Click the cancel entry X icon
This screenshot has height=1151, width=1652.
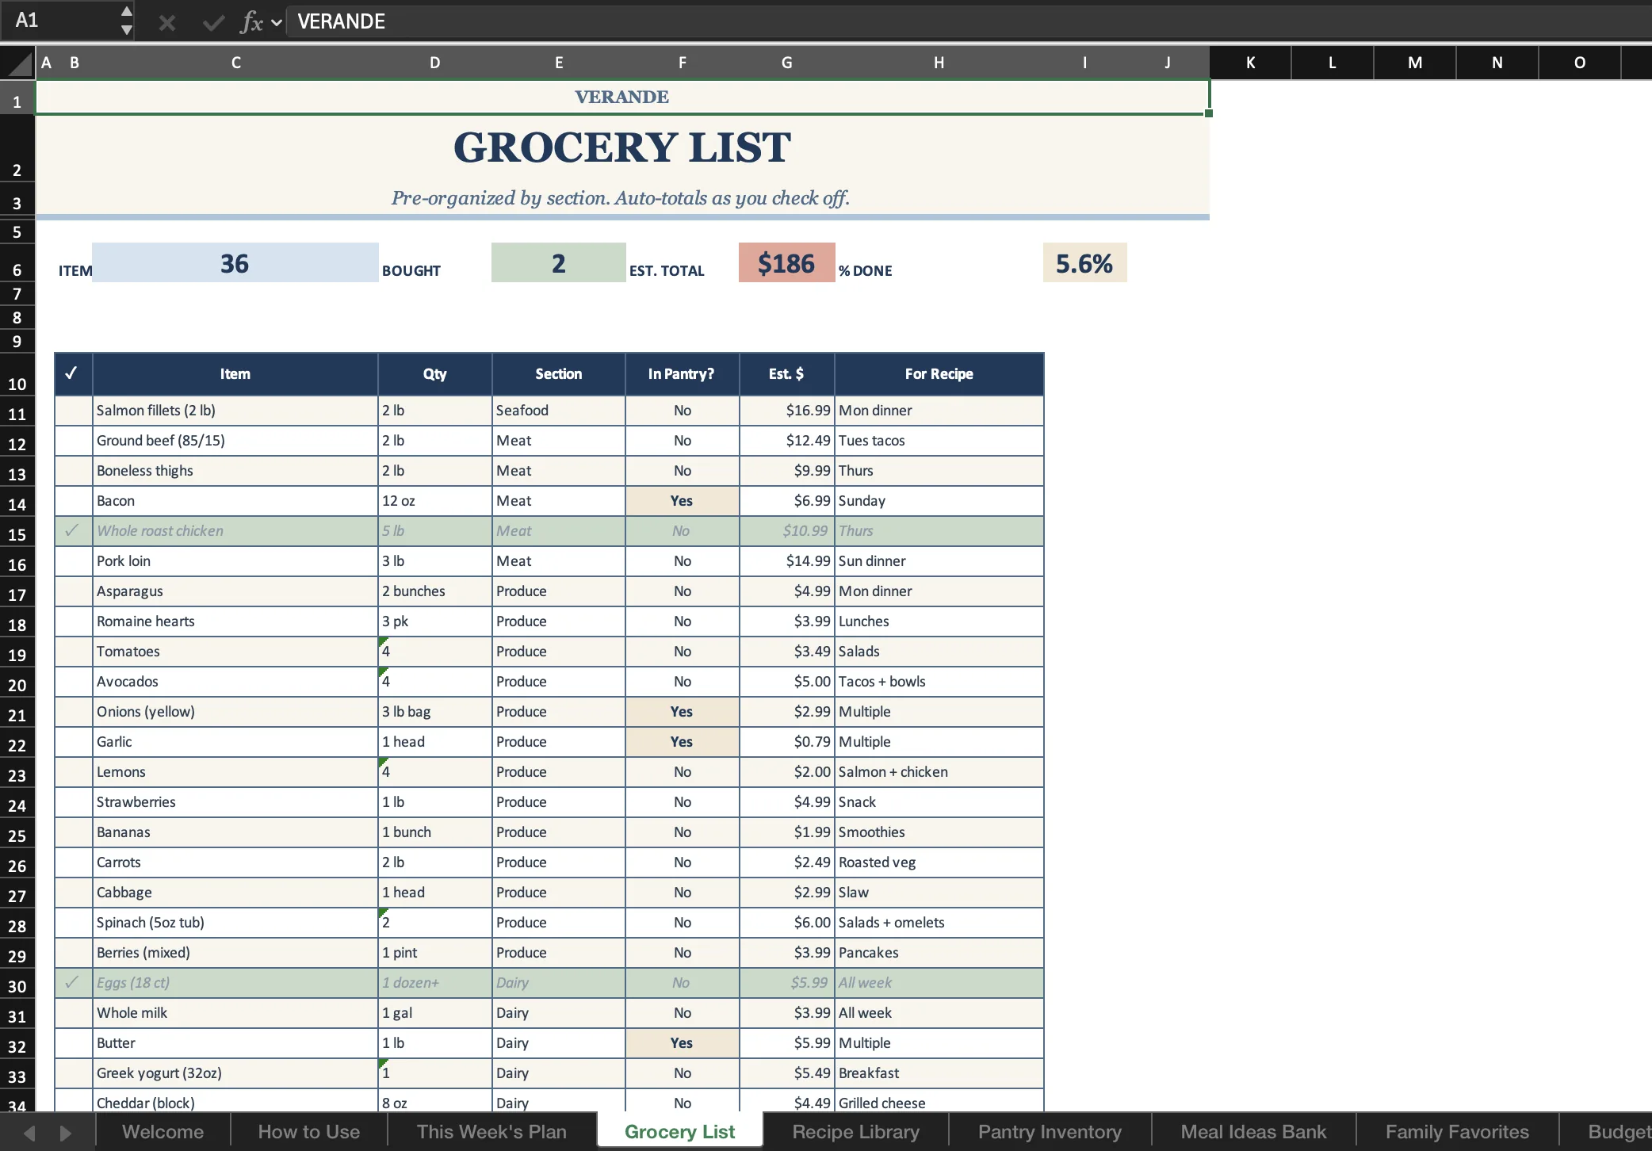coord(166,22)
